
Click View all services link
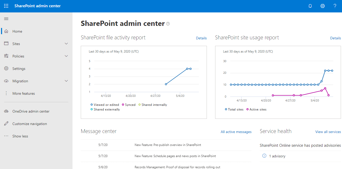click(x=328, y=132)
